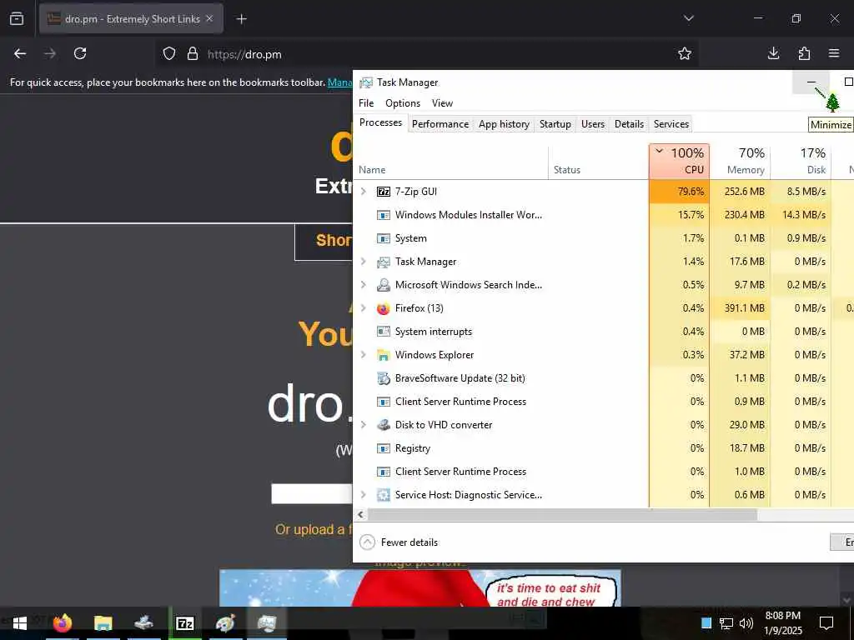Open Firefox list all tabs chevron
The width and height of the screenshot is (854, 640).
point(688,18)
